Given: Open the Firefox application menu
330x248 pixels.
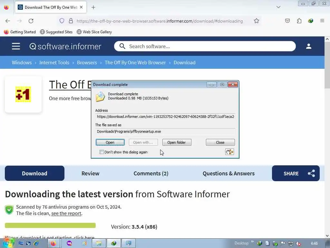Looking at the screenshot, I should click(322, 21).
